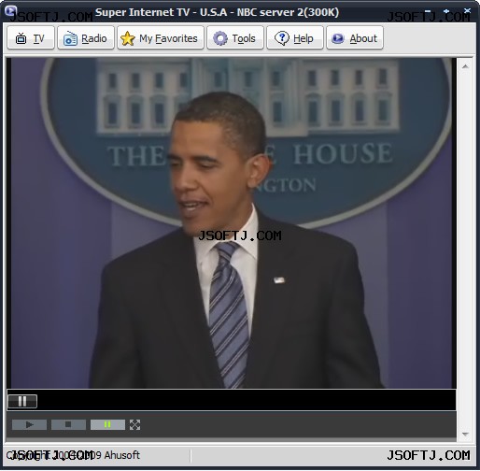Click inside the video picture

[232, 223]
